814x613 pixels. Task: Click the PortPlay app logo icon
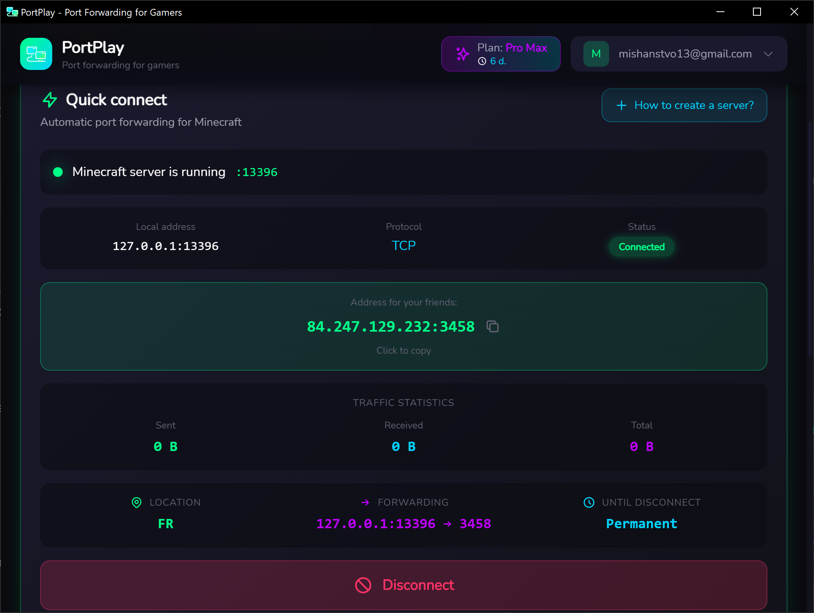click(x=36, y=54)
